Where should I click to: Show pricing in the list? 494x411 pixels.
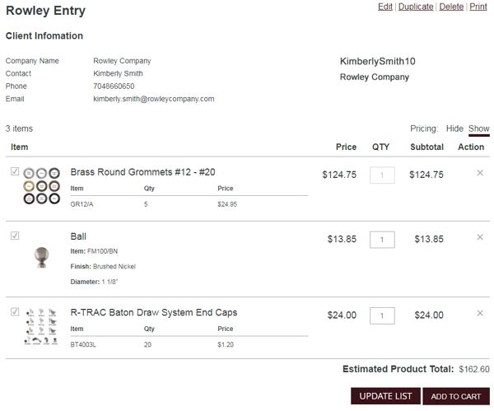(x=478, y=129)
